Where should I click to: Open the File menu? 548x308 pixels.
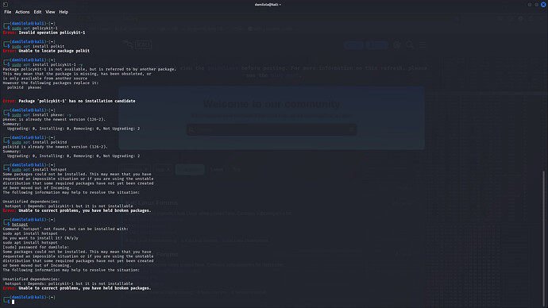8,12
